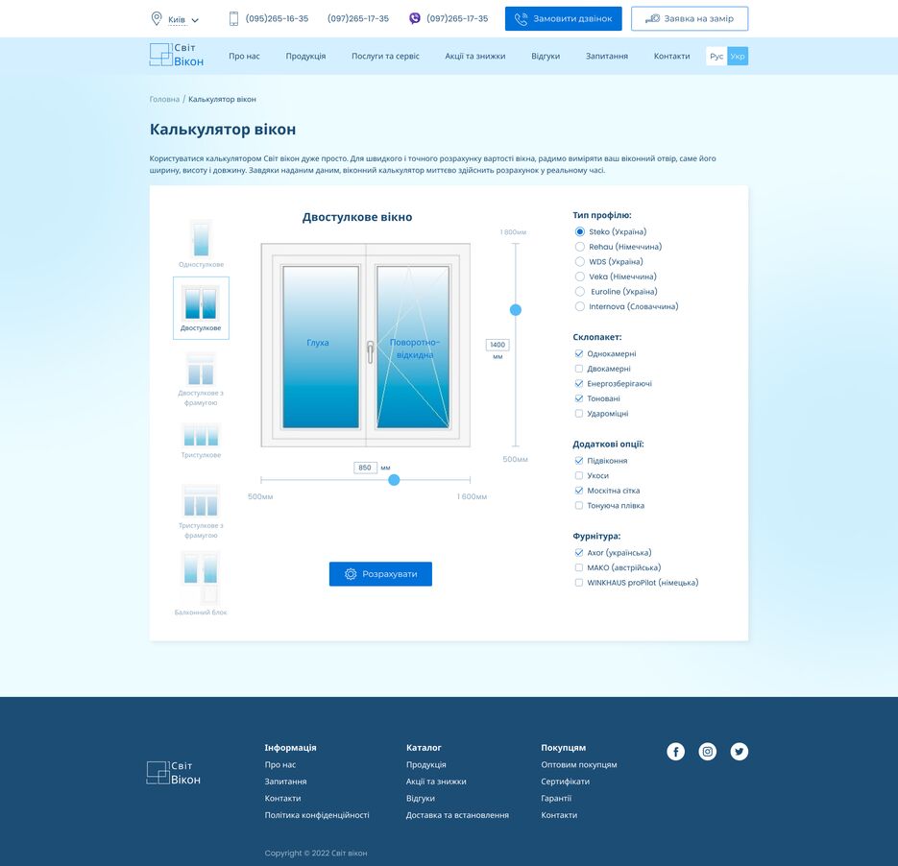Image resolution: width=898 pixels, height=866 pixels.
Task: Open Контакти menu item in header
Action: pyautogui.click(x=671, y=56)
